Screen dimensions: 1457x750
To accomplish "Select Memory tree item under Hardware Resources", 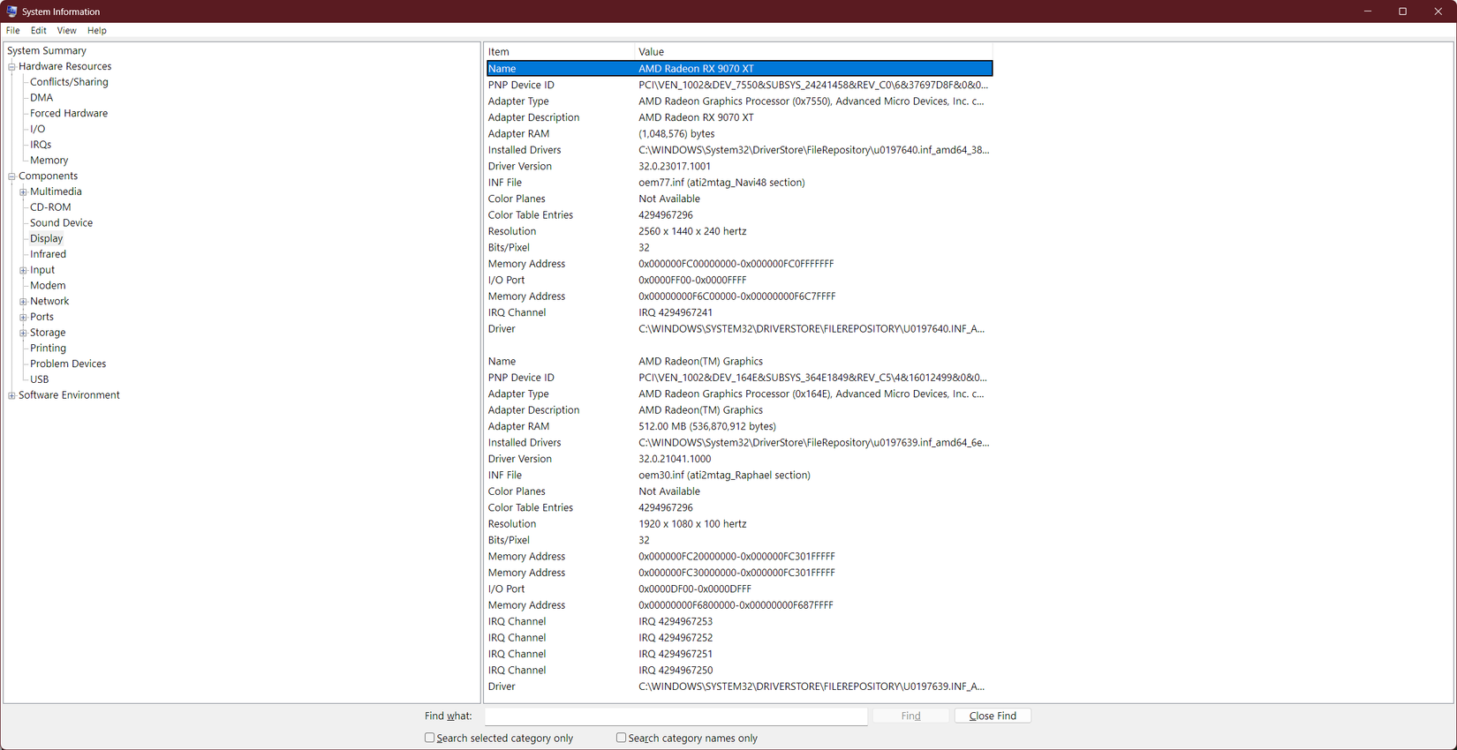I will 49,161.
